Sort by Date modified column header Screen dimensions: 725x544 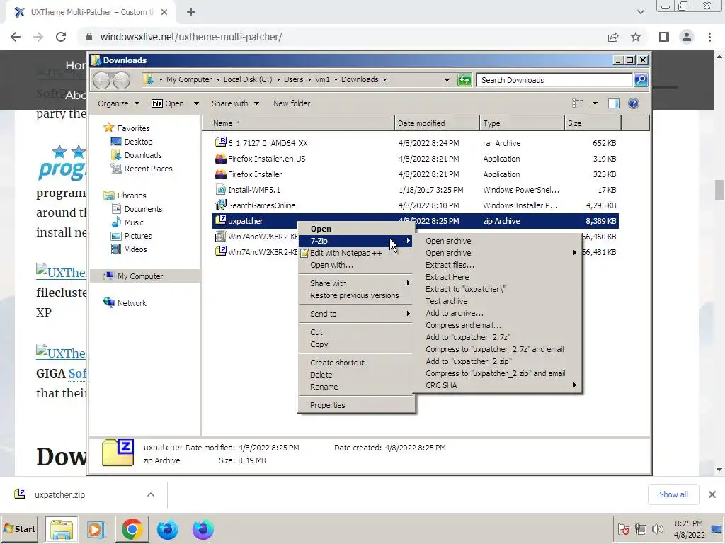[437, 123]
